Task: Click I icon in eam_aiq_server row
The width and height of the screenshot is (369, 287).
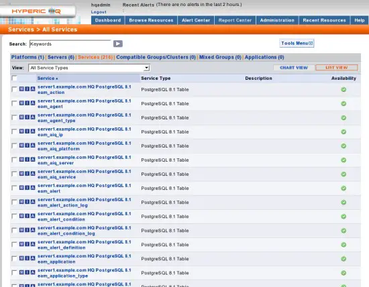Action: tap(28, 160)
